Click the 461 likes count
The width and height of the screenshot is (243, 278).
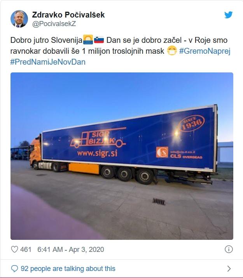coord(26,249)
